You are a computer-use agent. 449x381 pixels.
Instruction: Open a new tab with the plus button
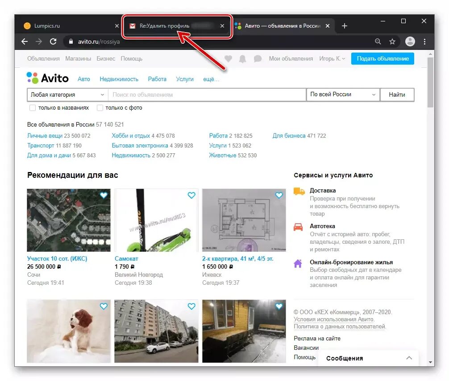pos(345,26)
